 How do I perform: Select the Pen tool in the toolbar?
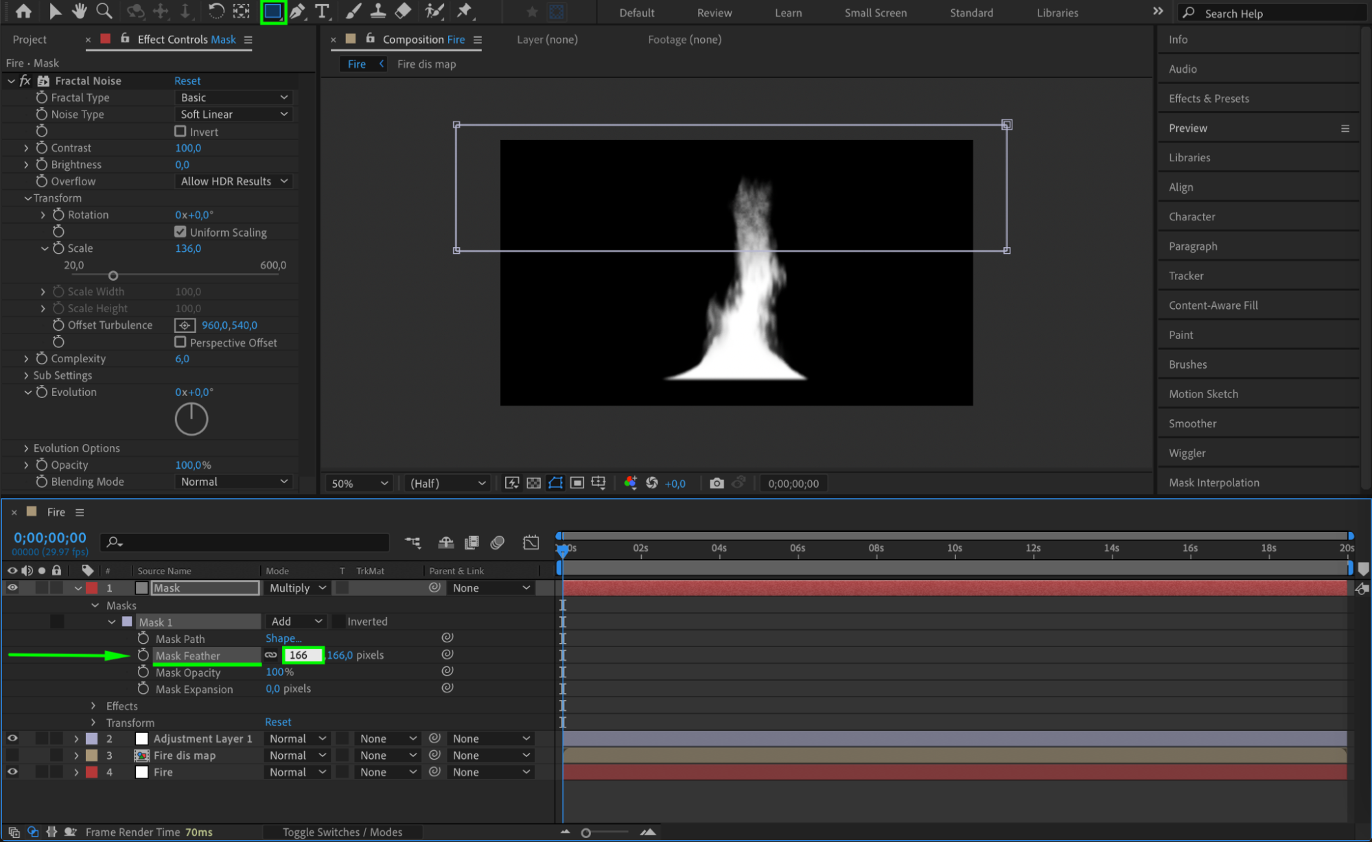(298, 11)
